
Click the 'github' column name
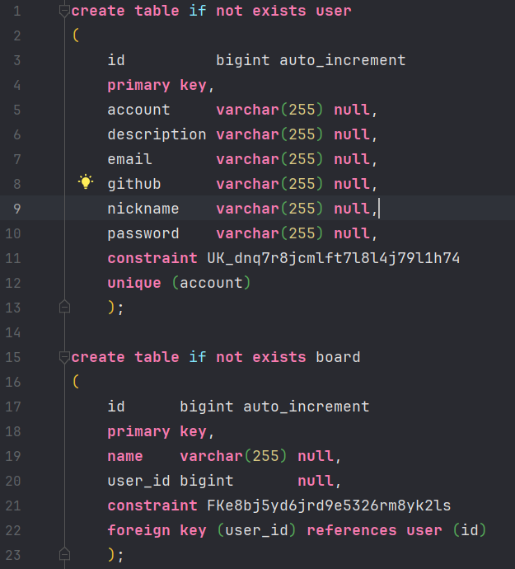[133, 184]
